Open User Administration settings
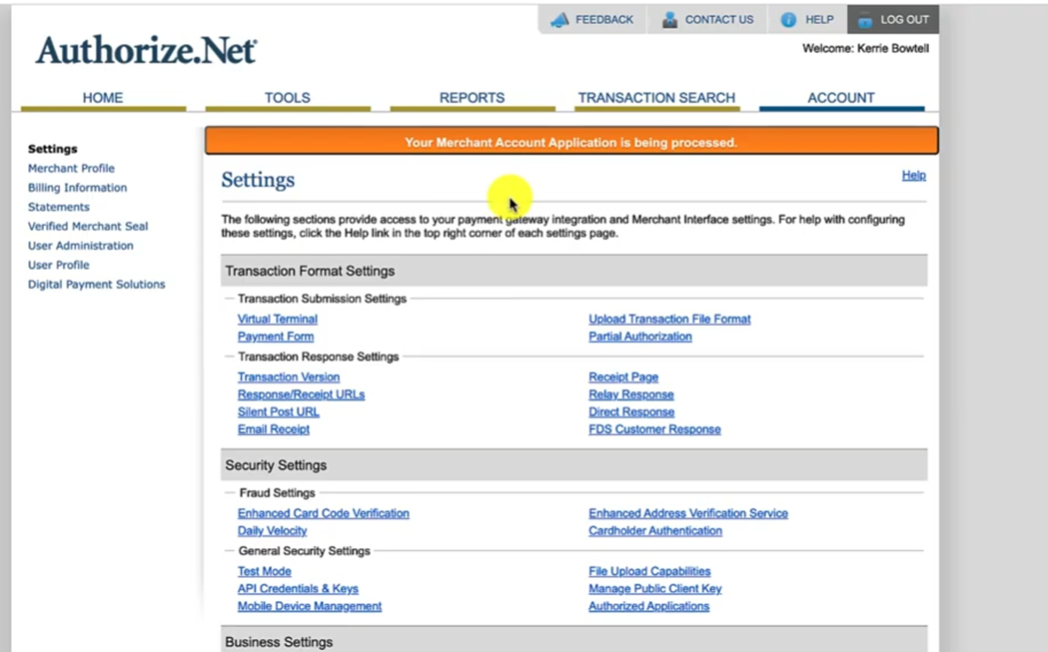The width and height of the screenshot is (1048, 652). (81, 245)
